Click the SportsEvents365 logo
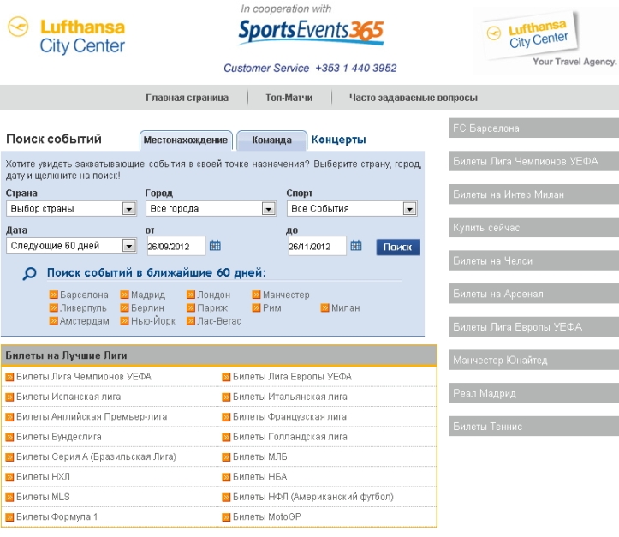The height and width of the screenshot is (537, 619). [x=311, y=32]
